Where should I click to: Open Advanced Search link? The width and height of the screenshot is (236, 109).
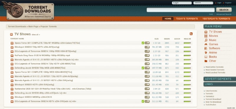(x=224, y=14)
